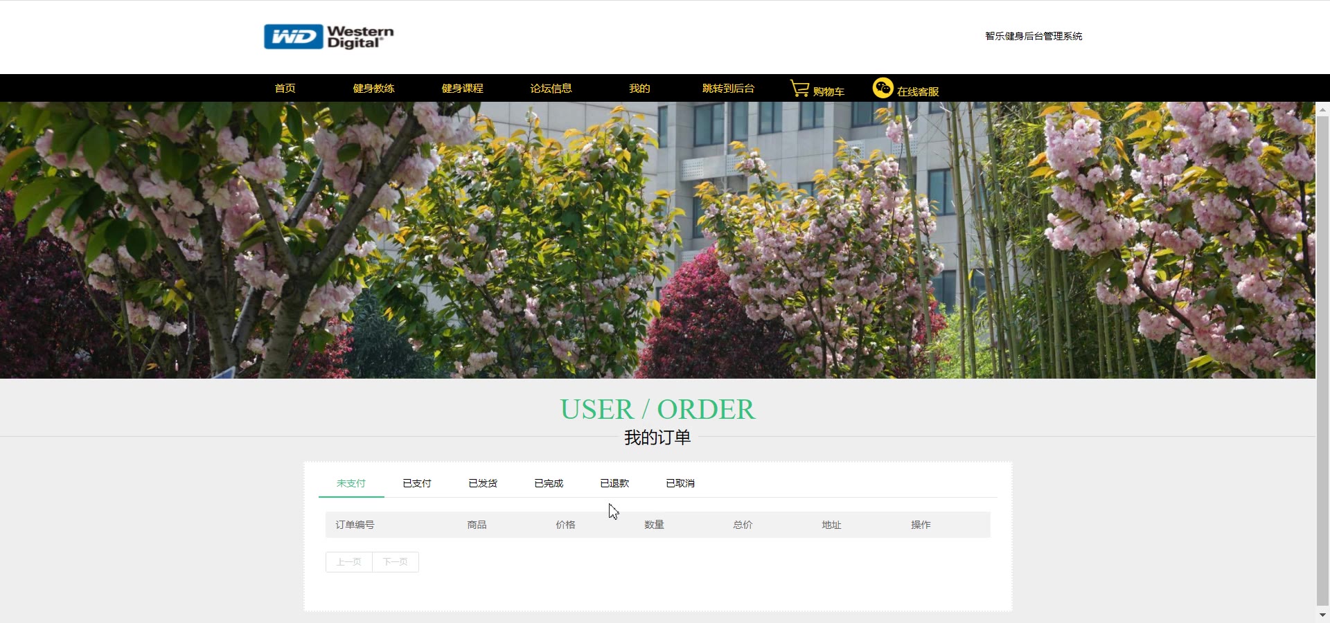Click the 智乐健身后台管理系统 title text

tap(1034, 36)
